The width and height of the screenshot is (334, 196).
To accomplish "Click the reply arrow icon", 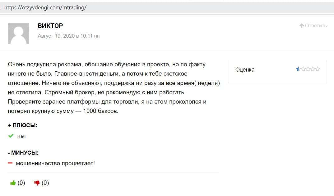I will [301, 26].
